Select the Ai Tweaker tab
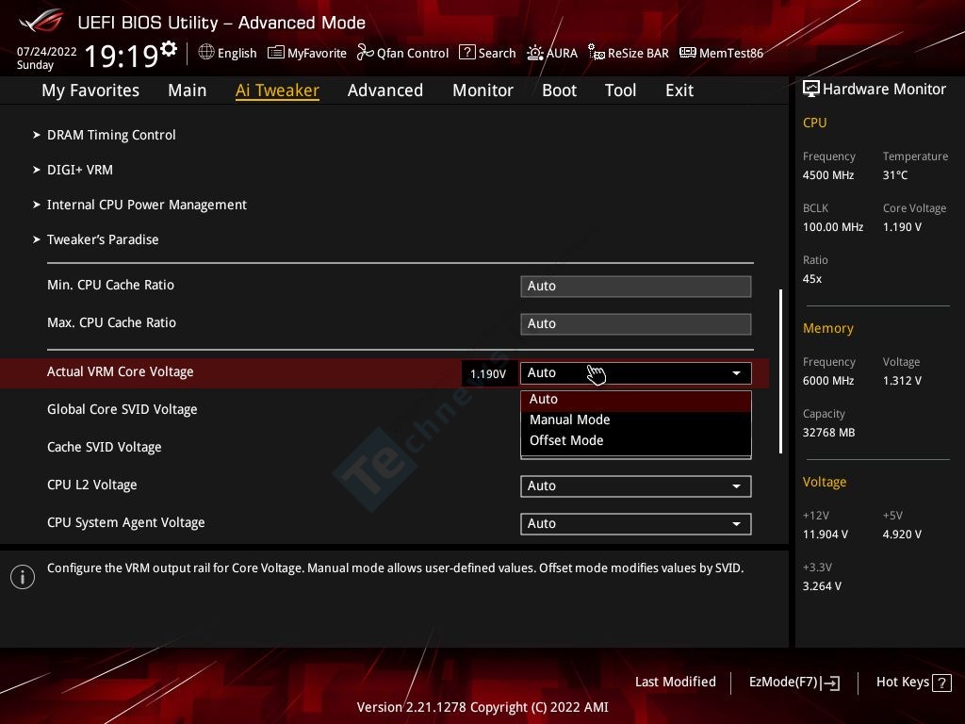 tap(277, 90)
